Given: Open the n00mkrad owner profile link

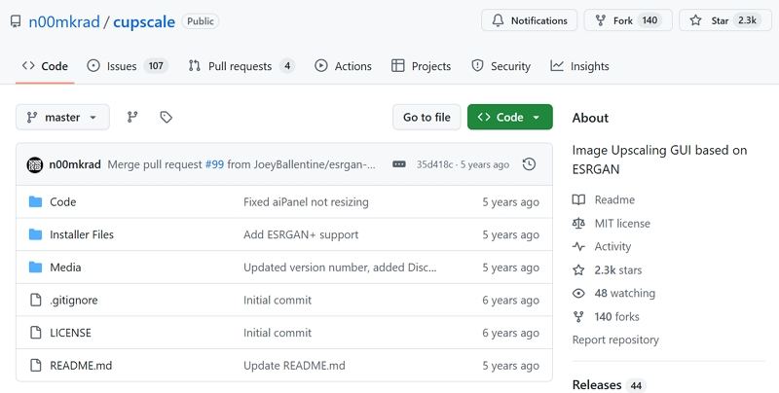Looking at the screenshot, I should click(x=64, y=21).
